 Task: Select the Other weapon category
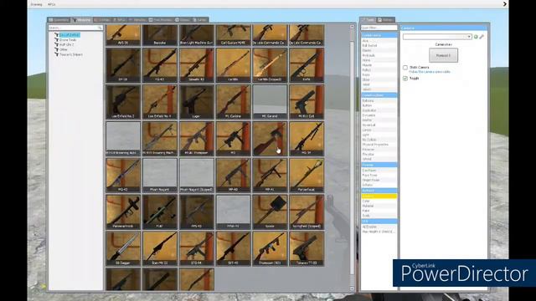click(x=64, y=49)
